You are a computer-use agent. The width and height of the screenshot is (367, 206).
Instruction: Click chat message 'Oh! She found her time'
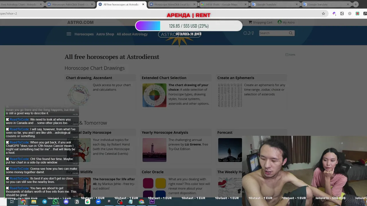(42, 161)
